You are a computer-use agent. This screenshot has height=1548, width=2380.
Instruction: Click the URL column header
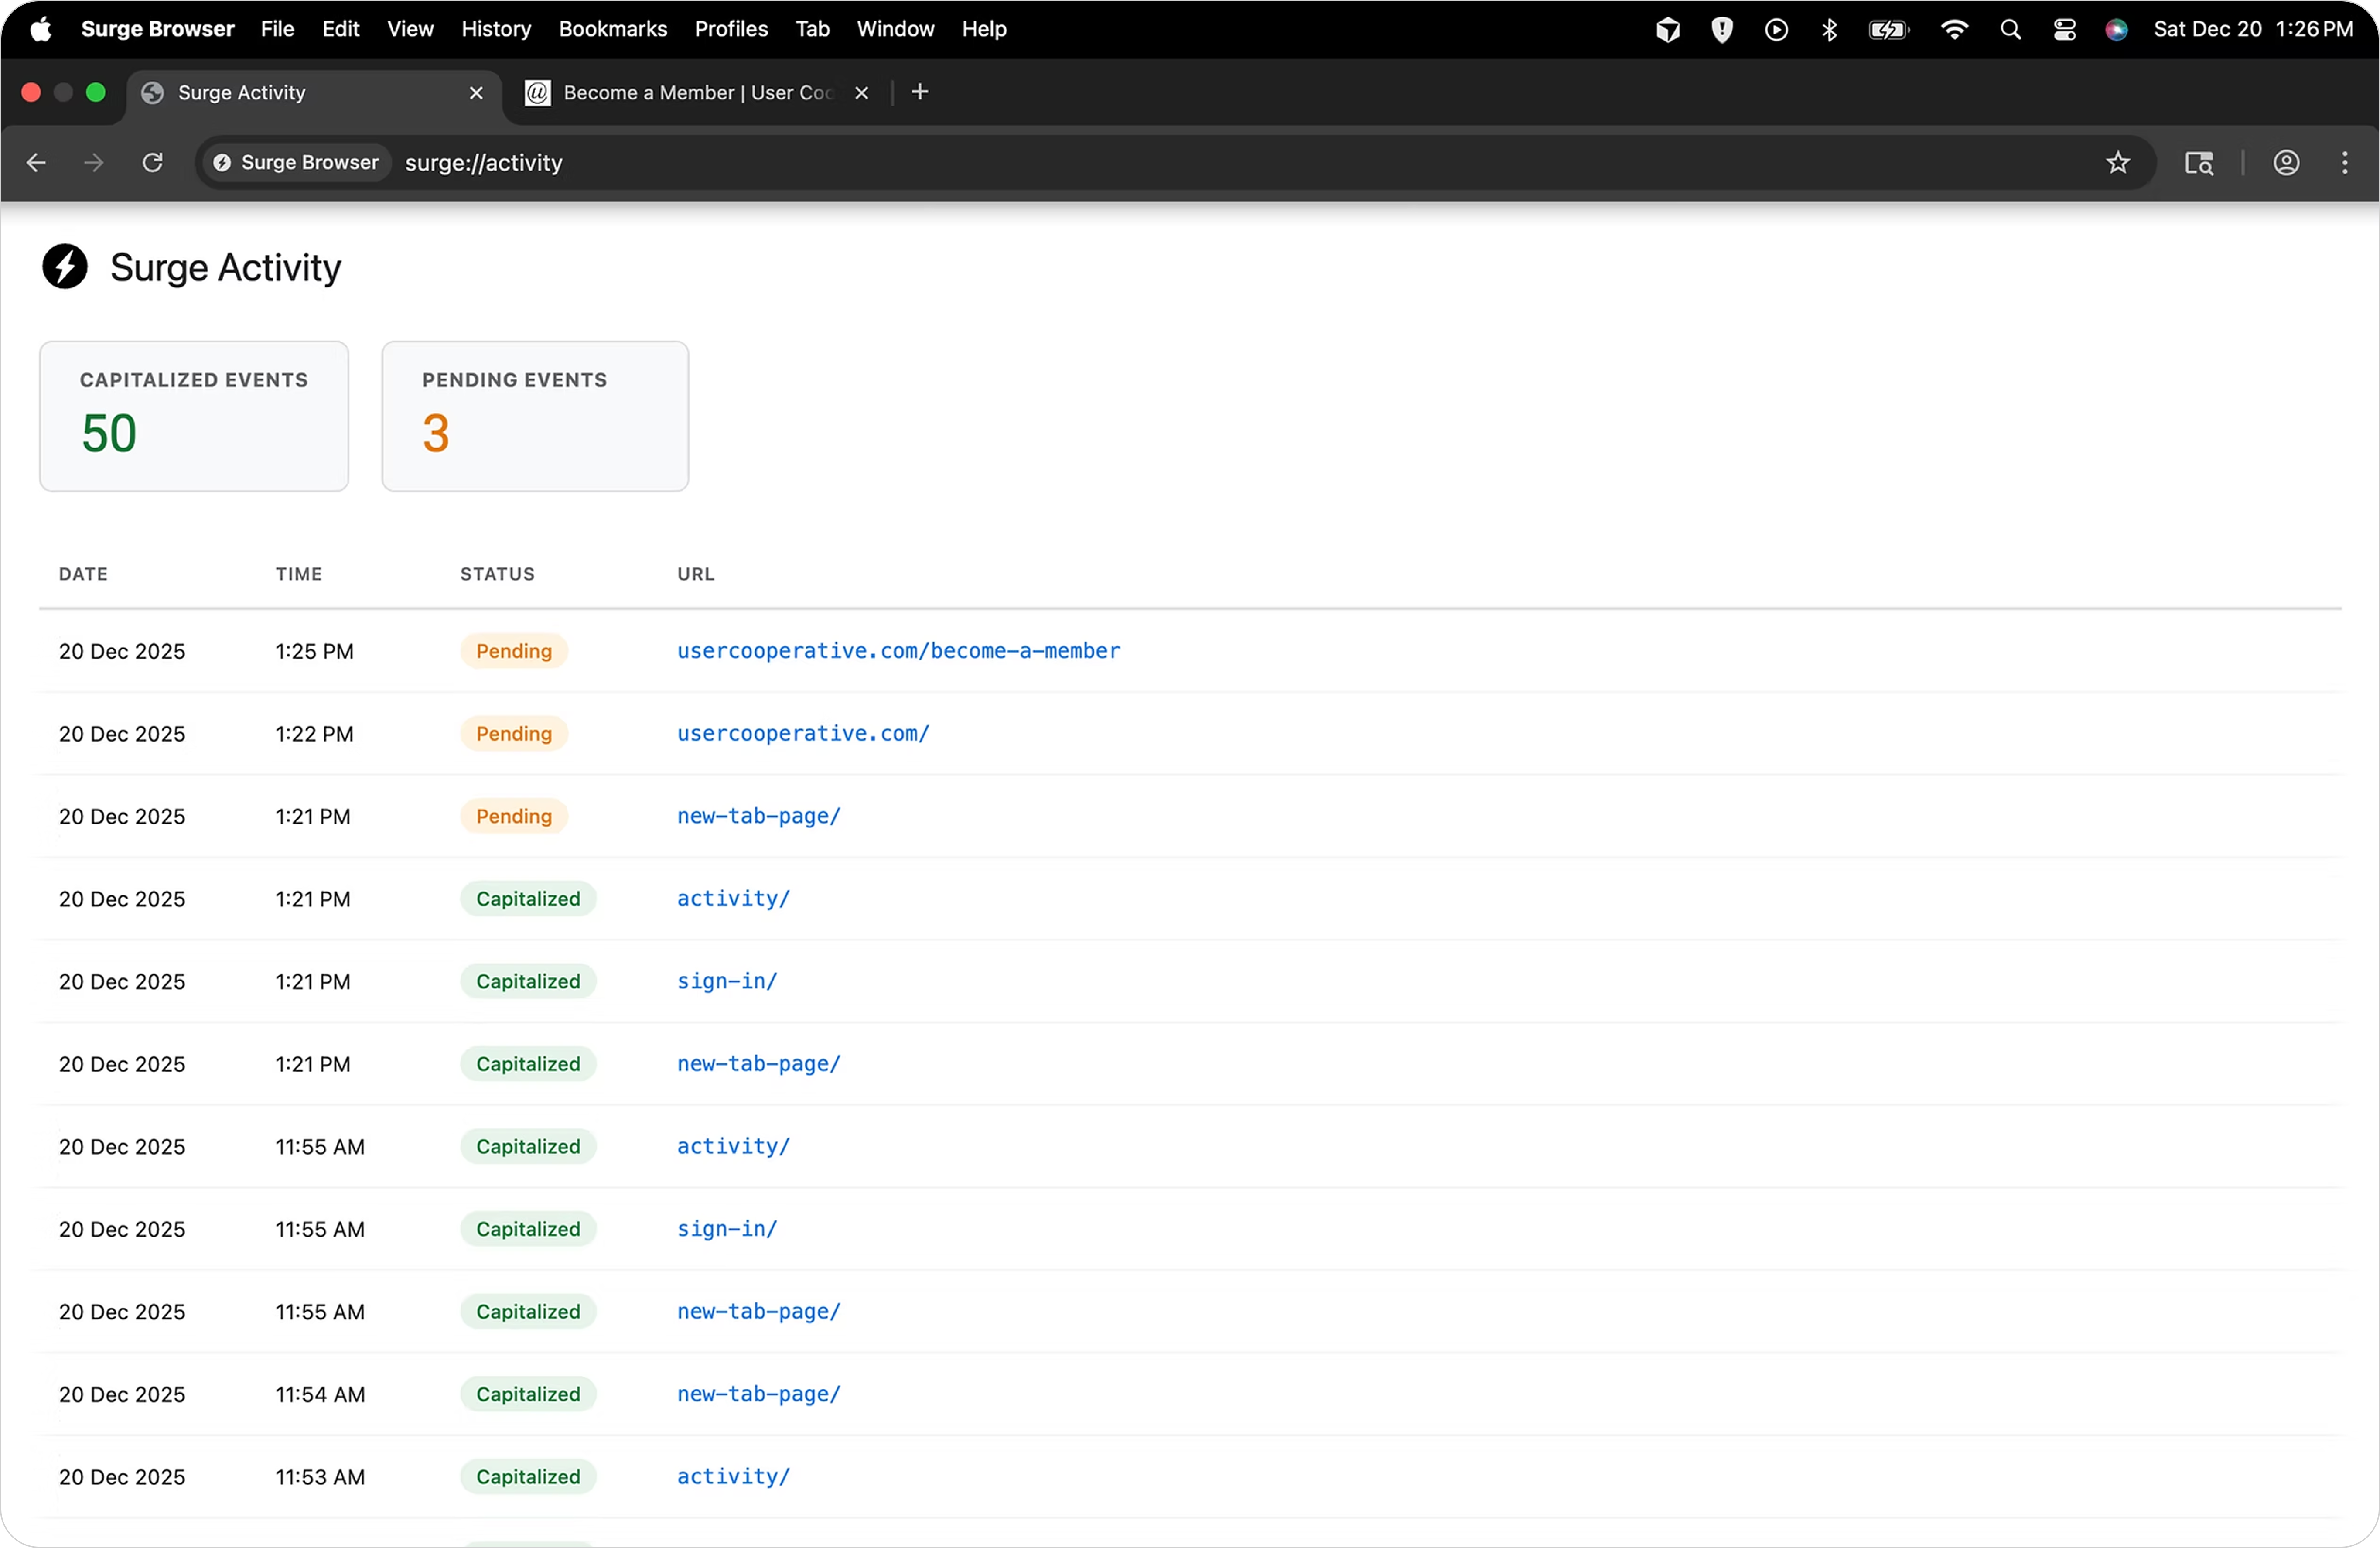click(696, 574)
